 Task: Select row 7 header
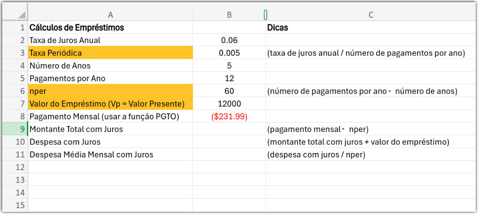coord(15,104)
